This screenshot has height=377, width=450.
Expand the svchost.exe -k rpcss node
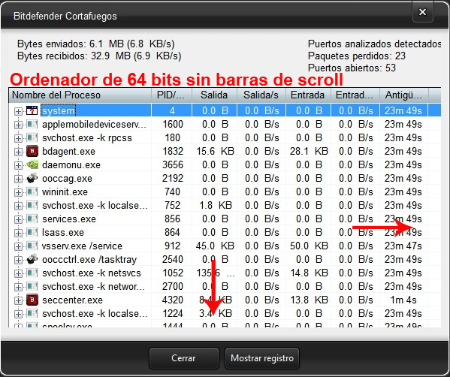click(x=18, y=138)
